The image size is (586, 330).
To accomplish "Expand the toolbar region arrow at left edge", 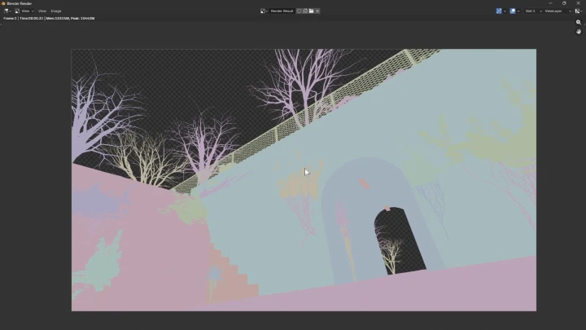I will 1,24.
